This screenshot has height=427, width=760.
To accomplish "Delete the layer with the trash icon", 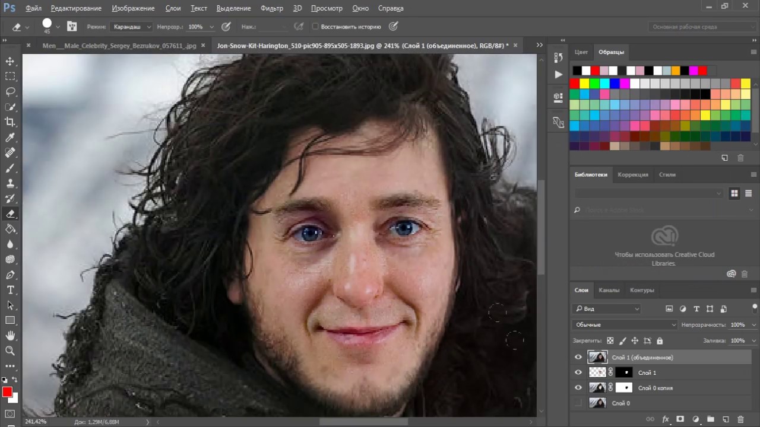I will [740, 419].
